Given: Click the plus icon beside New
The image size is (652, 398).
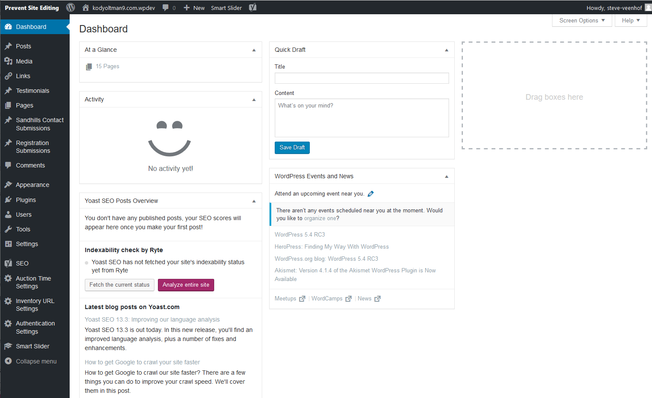Looking at the screenshot, I should [x=186, y=8].
